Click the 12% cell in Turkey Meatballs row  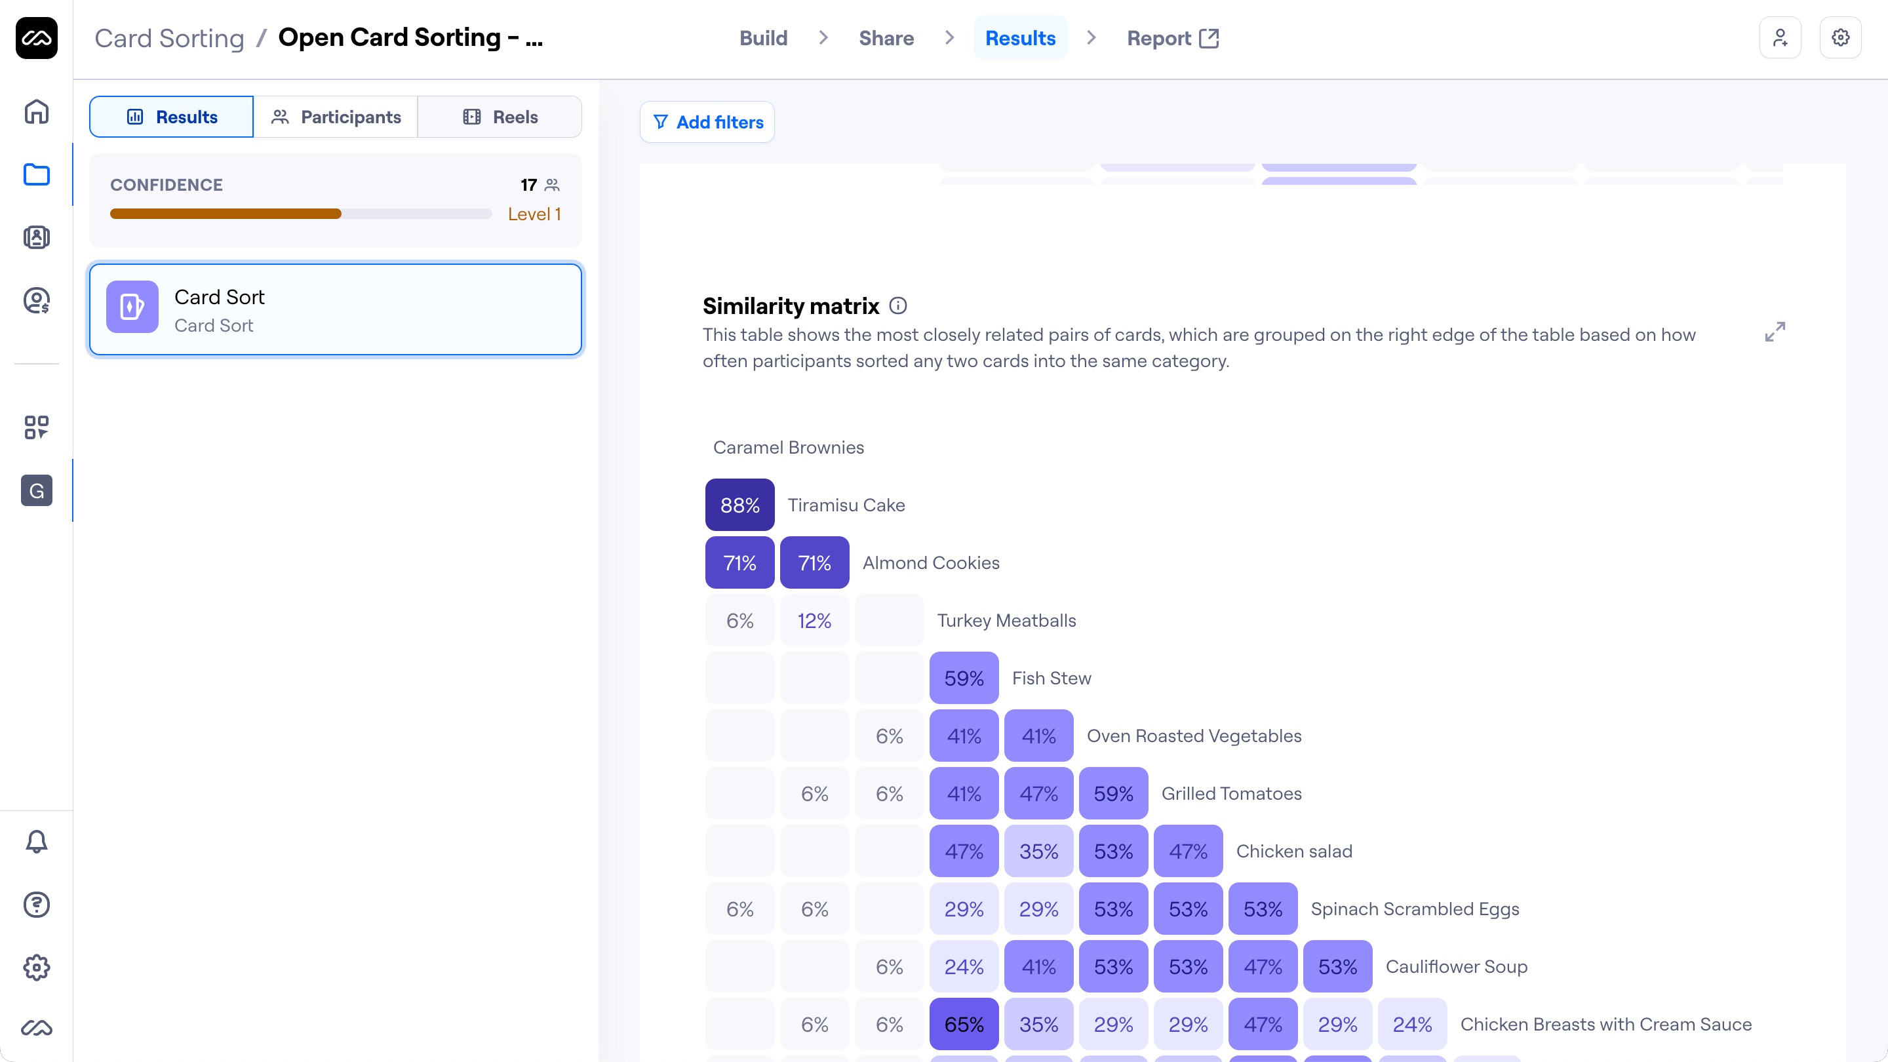point(814,621)
